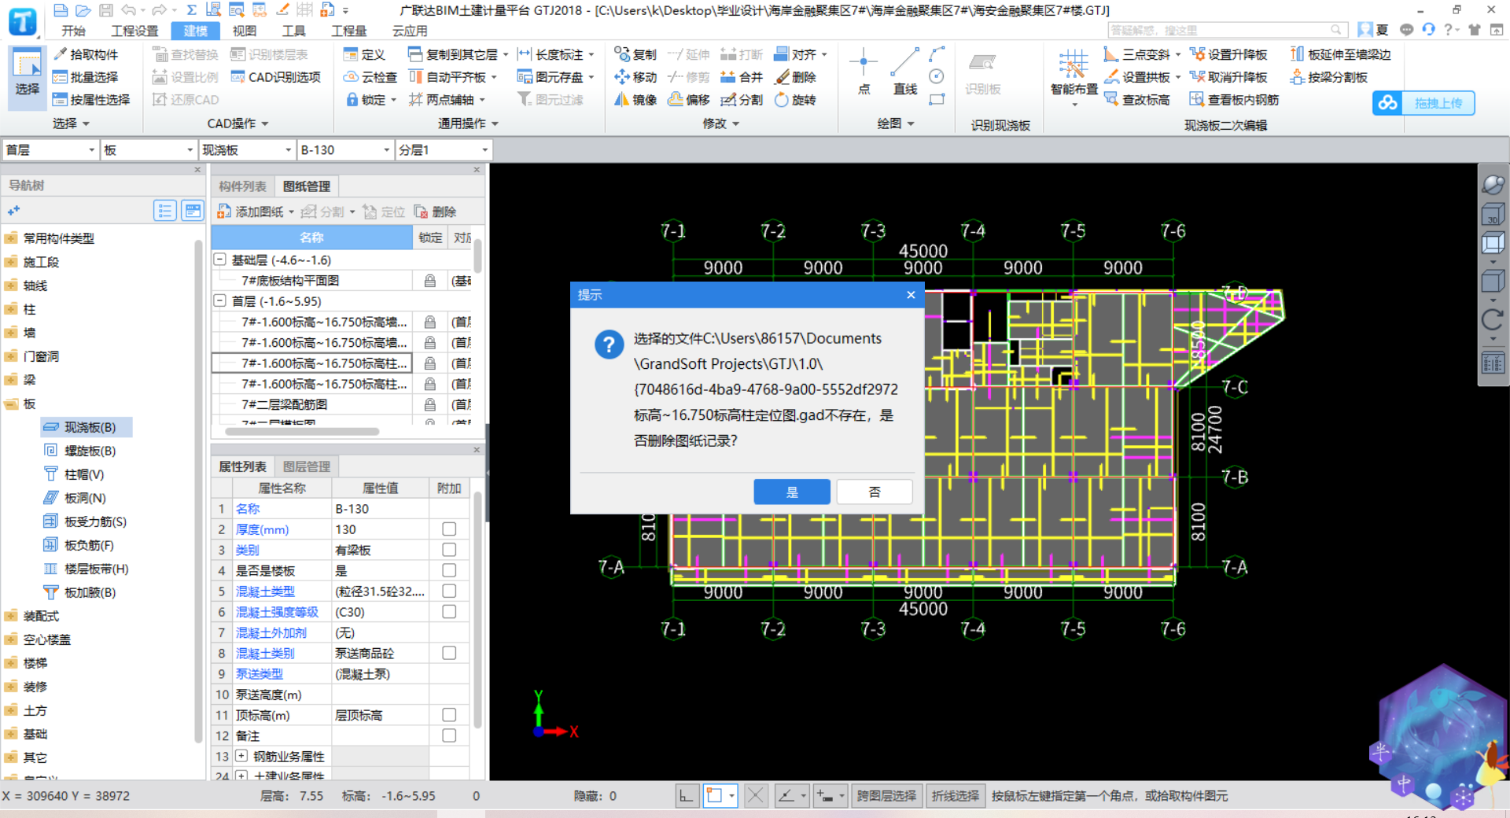This screenshot has width=1510, height=818.
Task: Click the help search input field
Action: click(1227, 30)
